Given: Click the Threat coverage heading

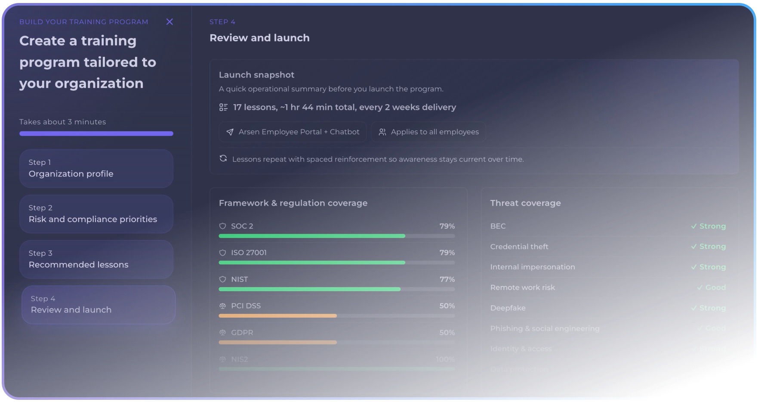Looking at the screenshot, I should pyautogui.click(x=525, y=203).
